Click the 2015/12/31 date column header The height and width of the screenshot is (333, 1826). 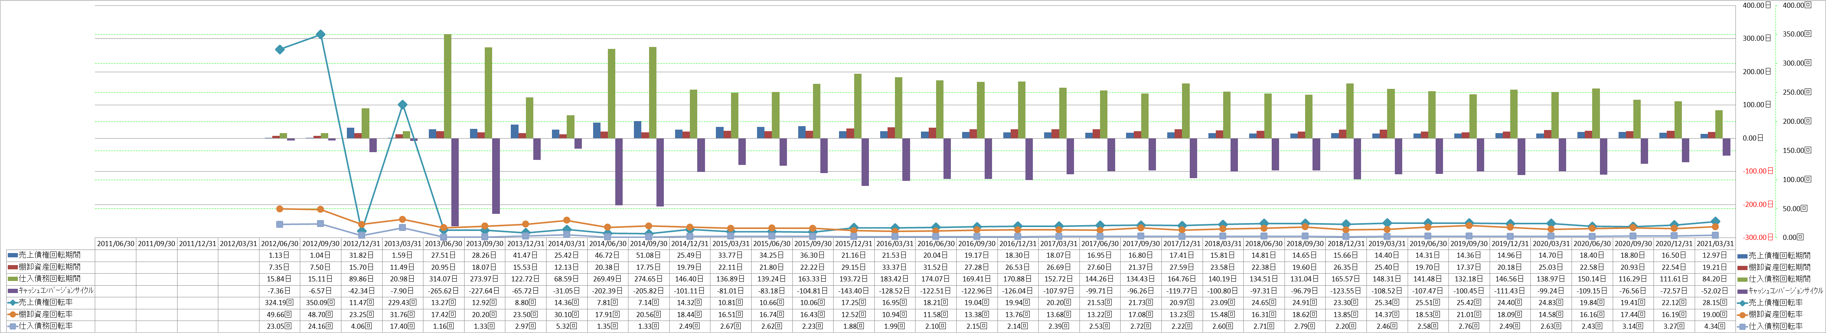[854, 244]
